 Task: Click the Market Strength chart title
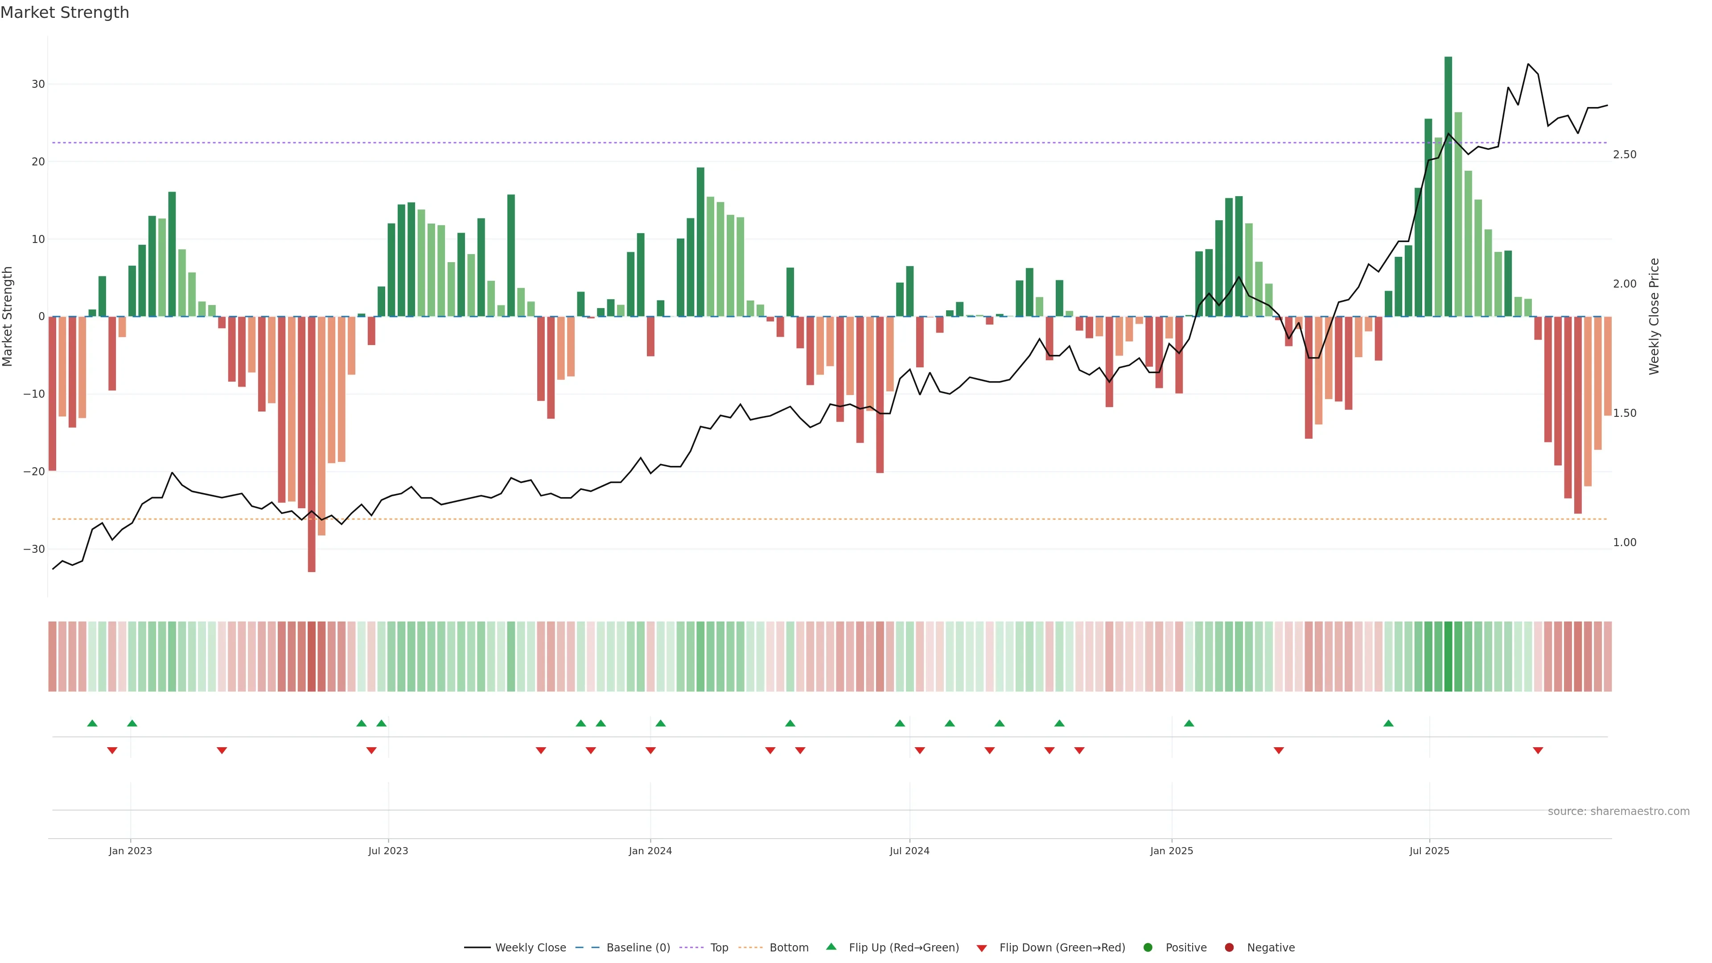65,12
